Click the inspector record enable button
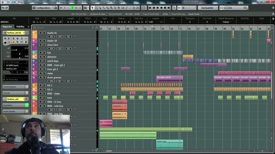The height and width of the screenshot is (154, 275). [x=5, y=42]
